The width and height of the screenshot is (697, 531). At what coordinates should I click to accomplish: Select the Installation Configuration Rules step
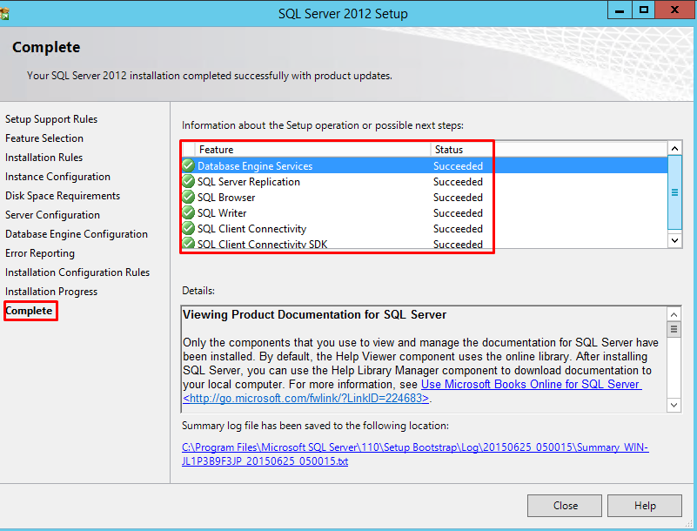(77, 272)
